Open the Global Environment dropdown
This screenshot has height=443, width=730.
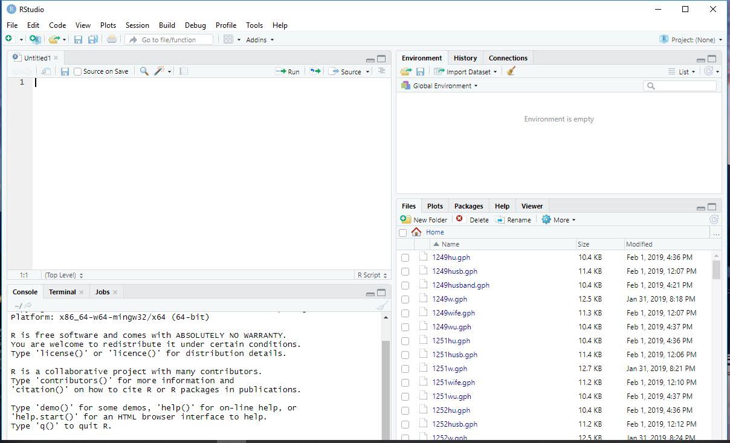tap(439, 86)
